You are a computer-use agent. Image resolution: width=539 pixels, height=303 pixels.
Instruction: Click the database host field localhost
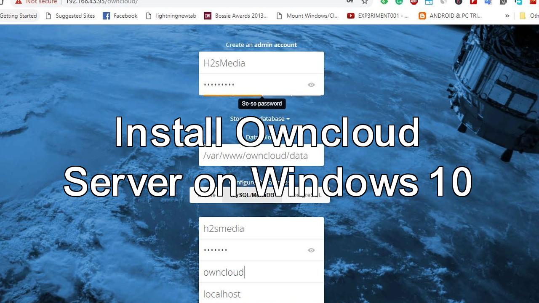click(261, 294)
